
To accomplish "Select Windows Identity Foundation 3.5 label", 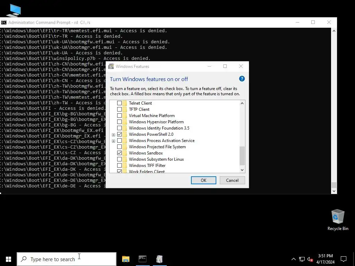I will 159,128.
